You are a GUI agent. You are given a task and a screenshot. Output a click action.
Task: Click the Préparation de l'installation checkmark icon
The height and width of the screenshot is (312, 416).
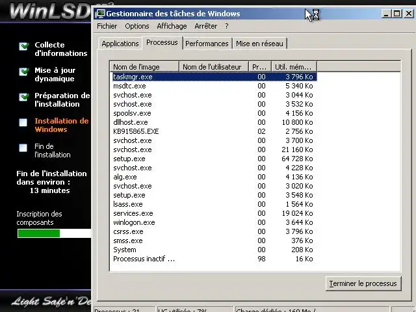[x=23, y=97]
